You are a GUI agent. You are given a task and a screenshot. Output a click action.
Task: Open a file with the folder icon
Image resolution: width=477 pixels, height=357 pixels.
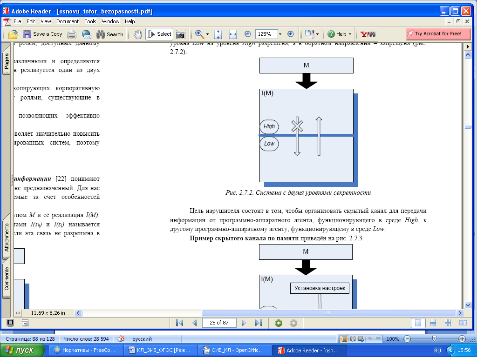click(13, 34)
